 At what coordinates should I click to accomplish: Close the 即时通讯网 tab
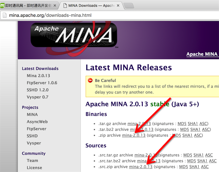tap(55, 6)
